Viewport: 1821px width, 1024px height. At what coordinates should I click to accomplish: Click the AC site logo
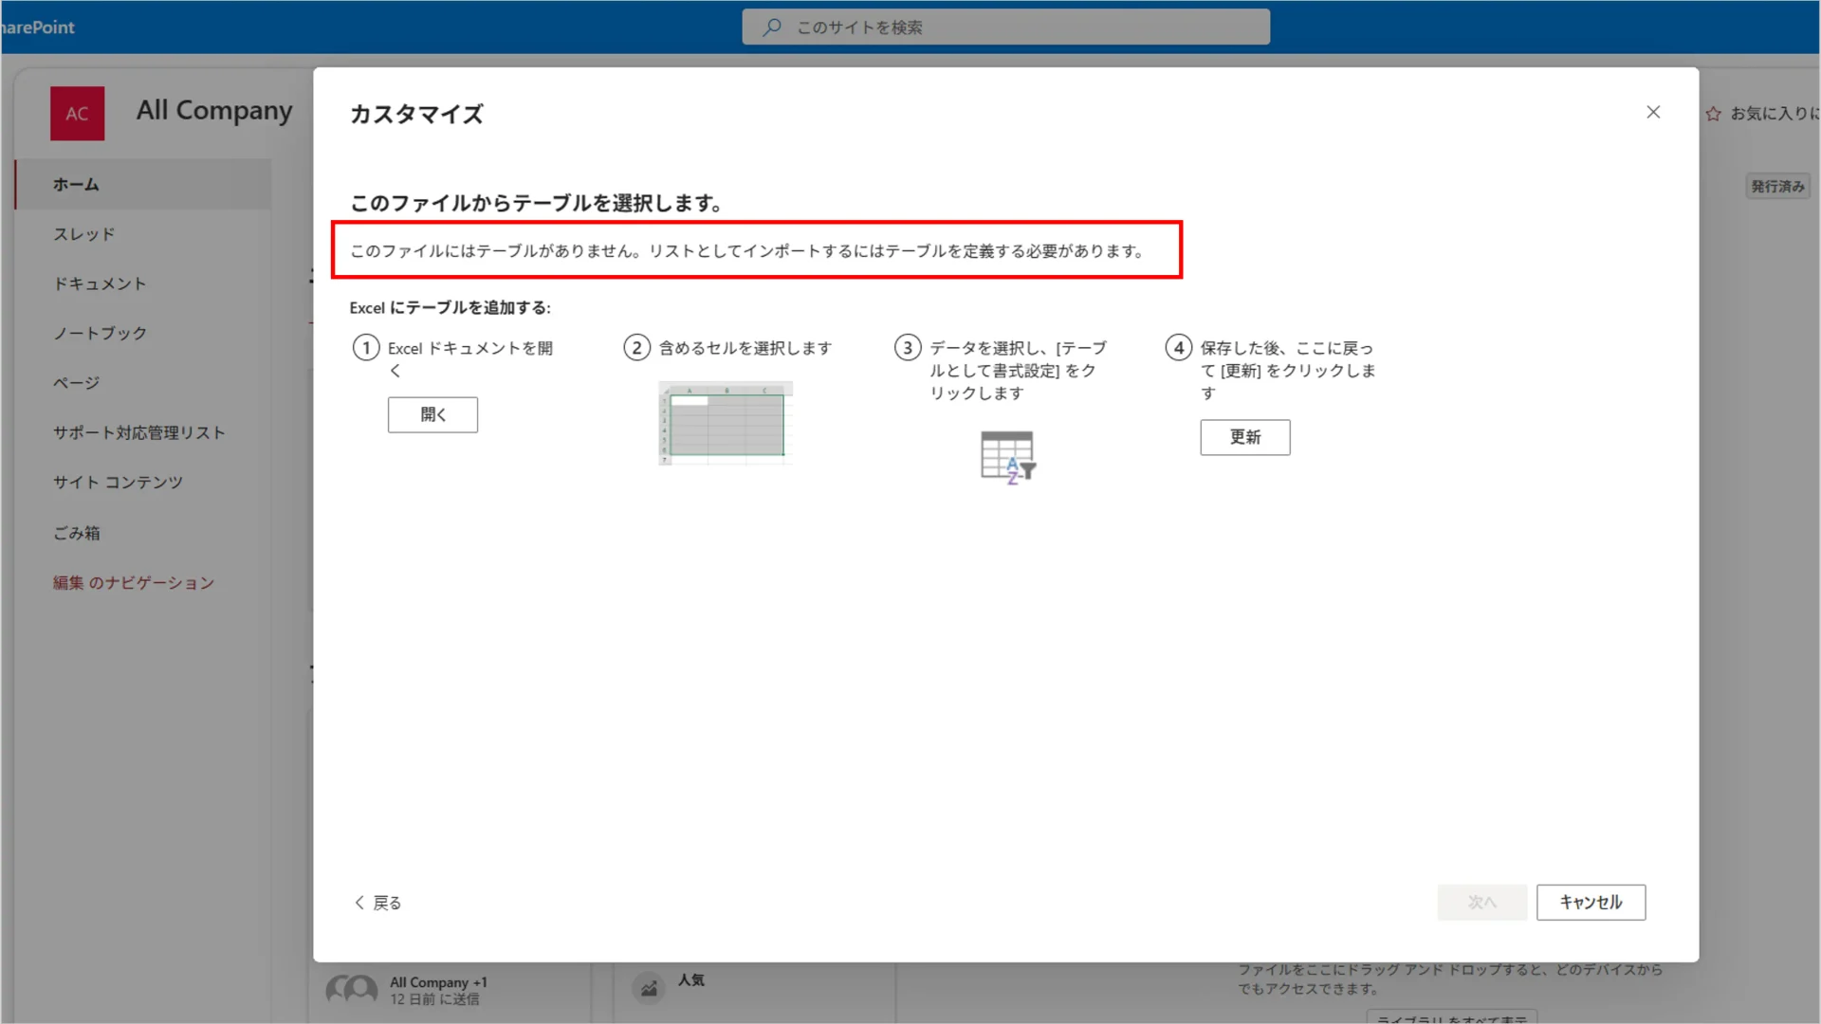click(77, 113)
